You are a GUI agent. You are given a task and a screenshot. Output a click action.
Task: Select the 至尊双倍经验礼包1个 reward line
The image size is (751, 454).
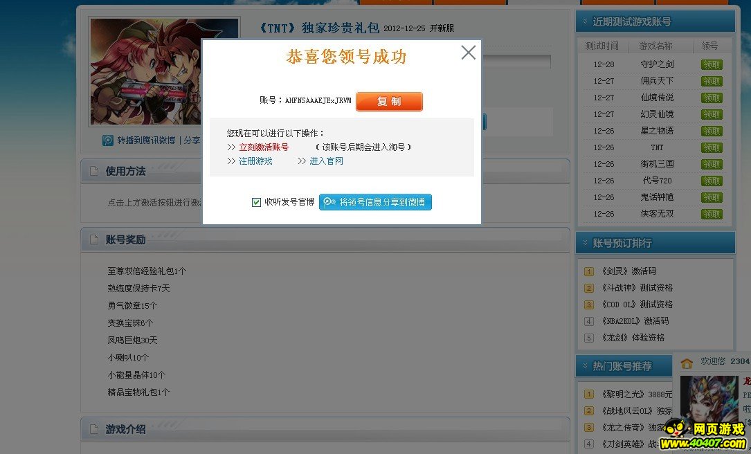pos(147,271)
